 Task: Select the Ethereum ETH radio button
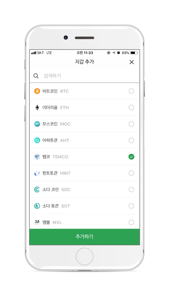pyautogui.click(x=131, y=107)
